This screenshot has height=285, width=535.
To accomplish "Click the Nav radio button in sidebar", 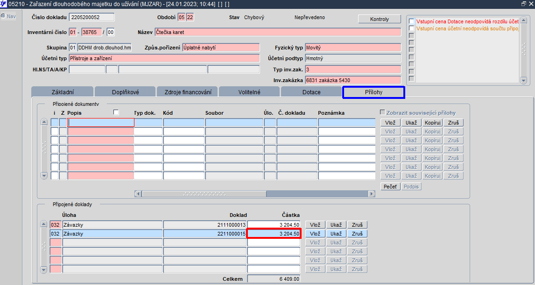I will tap(3, 16).
